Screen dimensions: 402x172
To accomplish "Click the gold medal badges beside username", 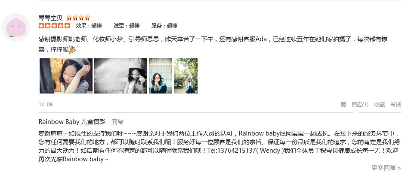I will click(x=78, y=18).
